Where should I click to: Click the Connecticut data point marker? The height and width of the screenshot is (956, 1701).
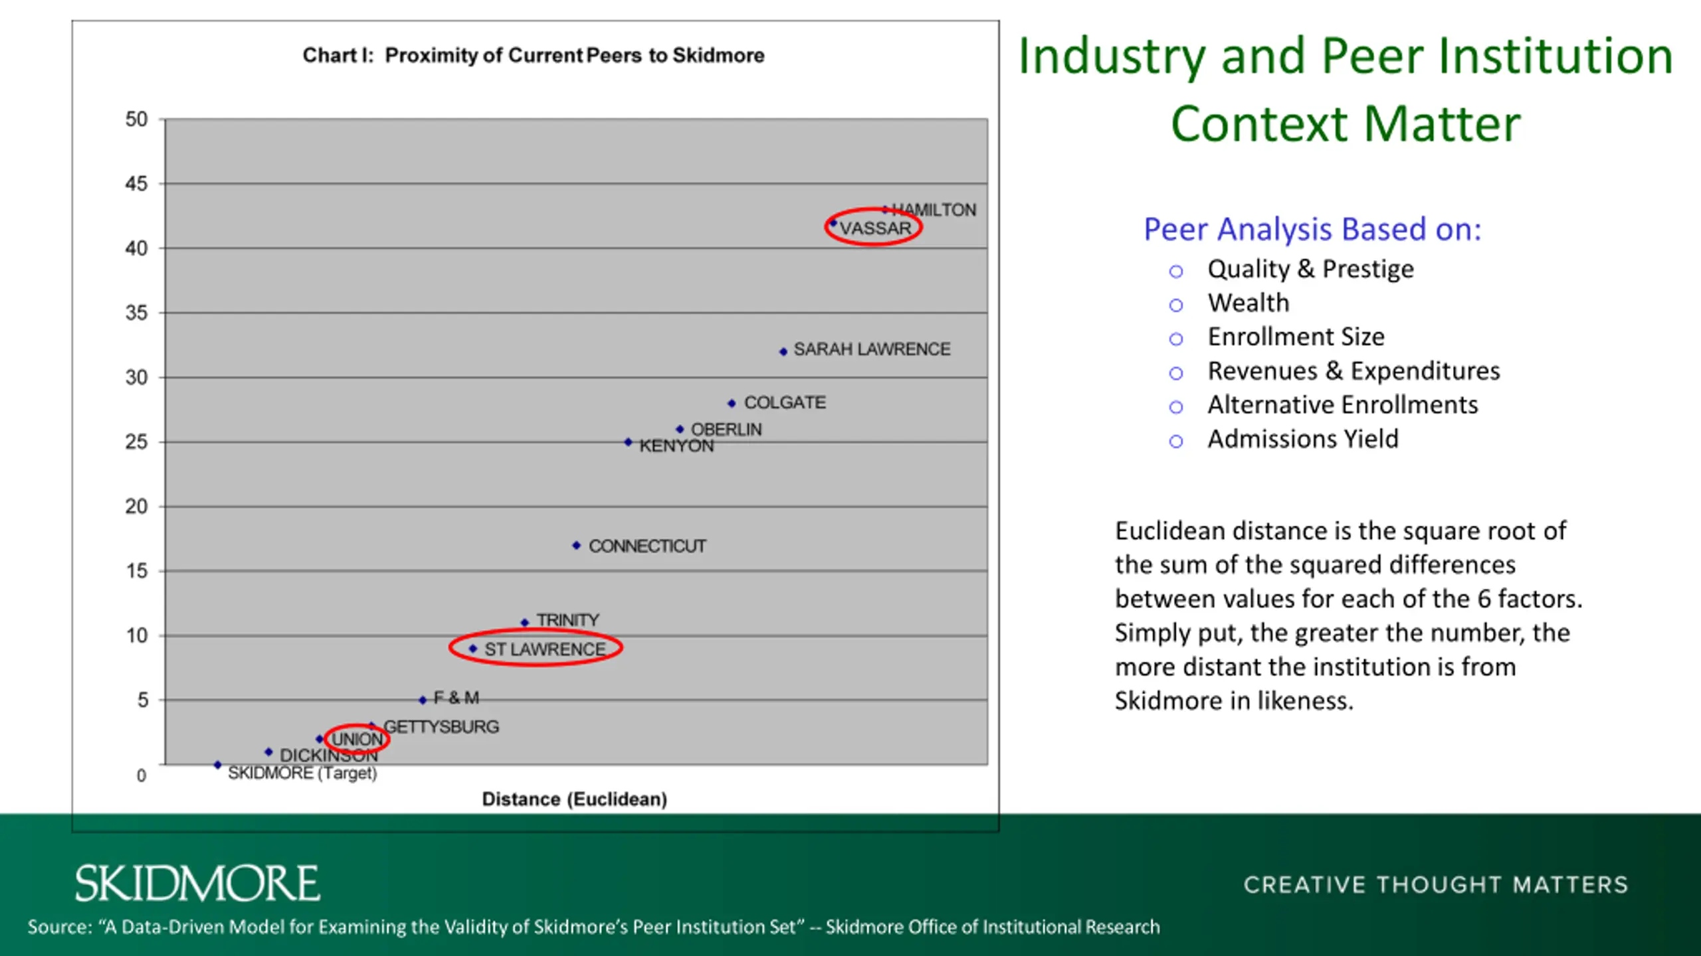click(x=576, y=545)
